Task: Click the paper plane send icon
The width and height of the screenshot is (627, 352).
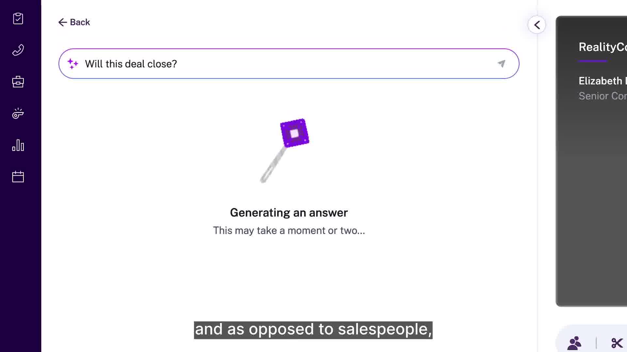Action: pyautogui.click(x=501, y=64)
